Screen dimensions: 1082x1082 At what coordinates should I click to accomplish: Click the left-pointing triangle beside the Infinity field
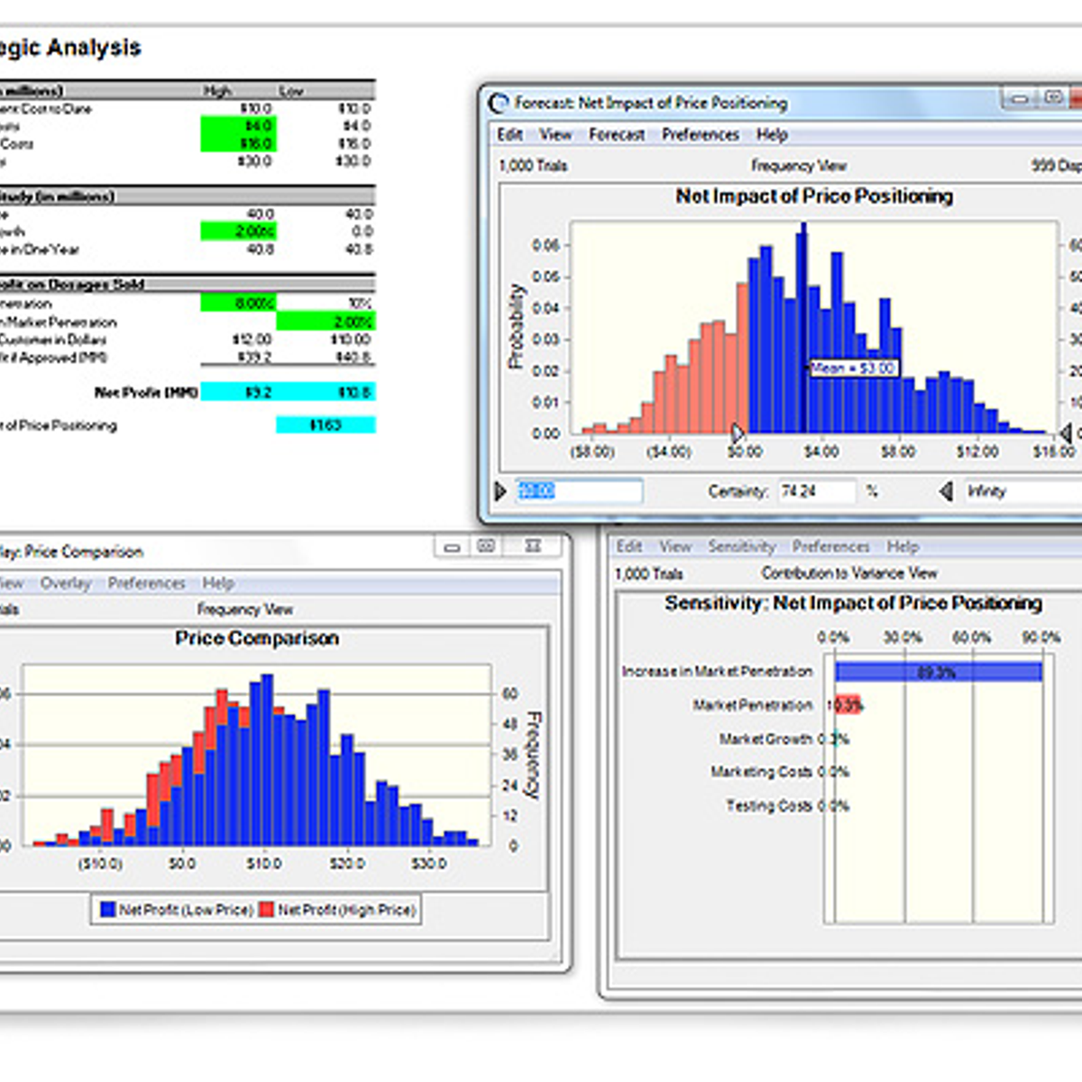pyautogui.click(x=946, y=491)
